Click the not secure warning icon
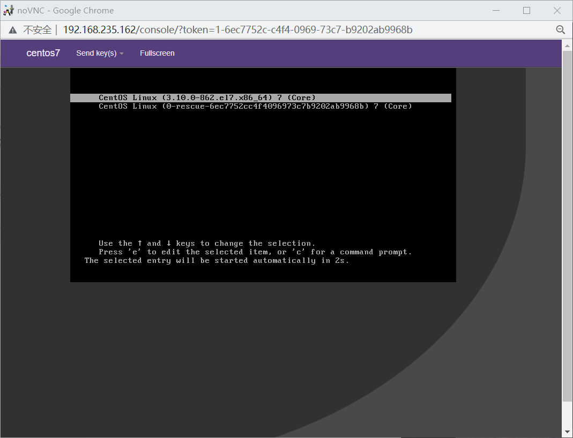Screen dimensions: 573x438 (13, 30)
